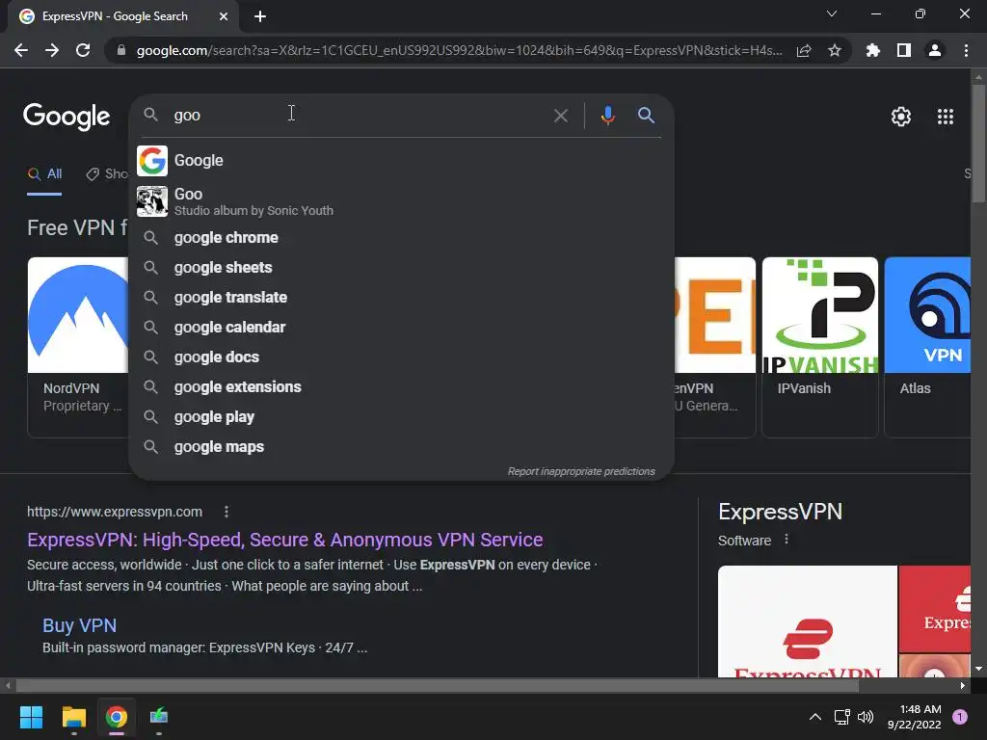The width and height of the screenshot is (987, 740).
Task: Start a voice search with the microphone
Action: (607, 116)
